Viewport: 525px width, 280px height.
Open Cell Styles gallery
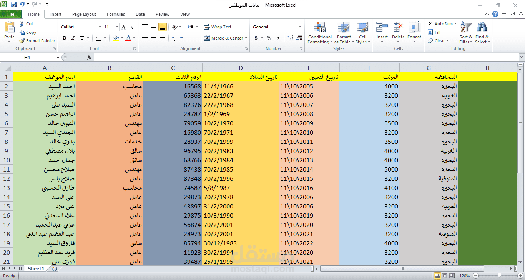click(x=362, y=33)
